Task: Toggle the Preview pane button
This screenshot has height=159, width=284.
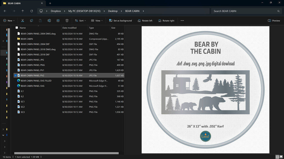Action: pos(274,20)
